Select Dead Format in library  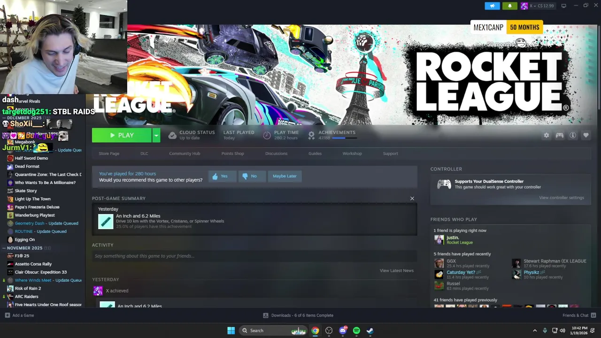click(x=27, y=166)
